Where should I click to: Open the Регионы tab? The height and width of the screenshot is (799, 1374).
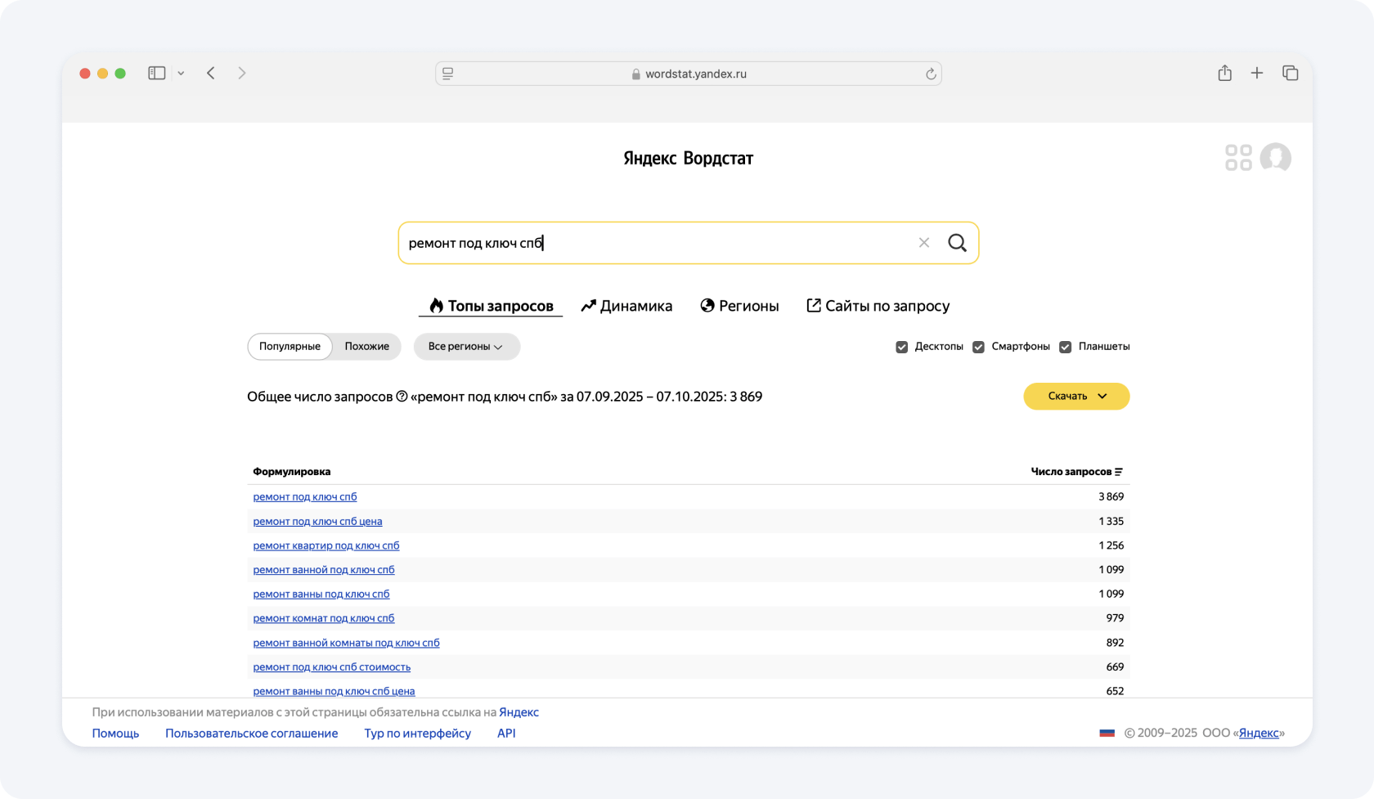point(739,306)
